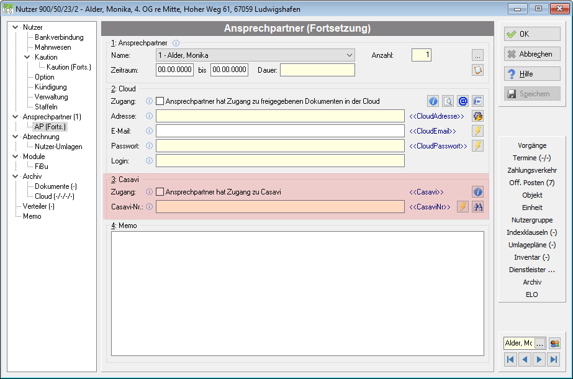Open the Zahlungsverkehr link

tap(532, 170)
